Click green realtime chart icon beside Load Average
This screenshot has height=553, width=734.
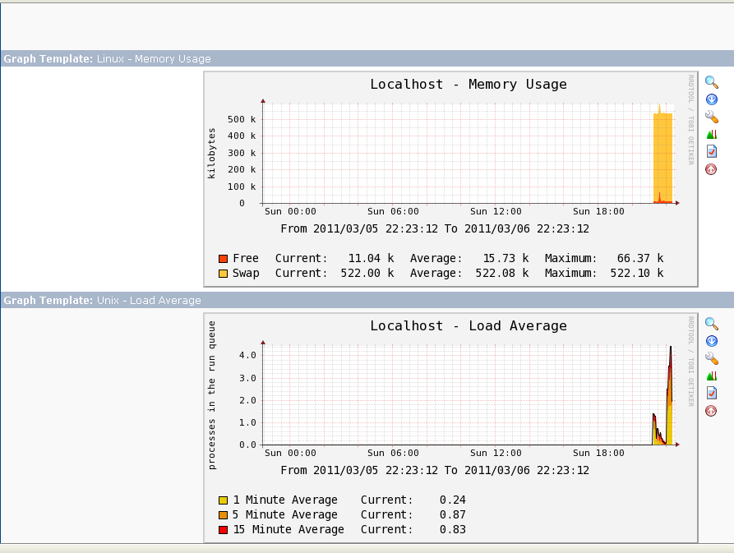712,376
